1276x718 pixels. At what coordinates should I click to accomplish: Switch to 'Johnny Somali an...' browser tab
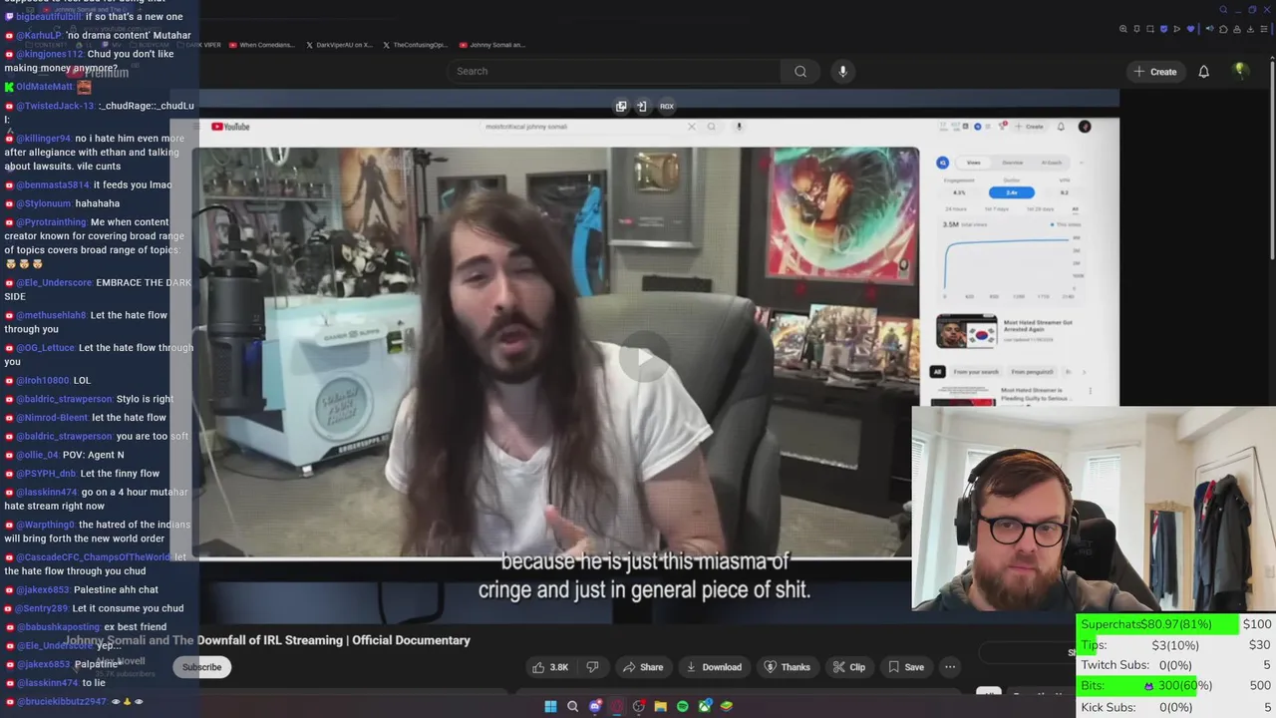[492, 45]
